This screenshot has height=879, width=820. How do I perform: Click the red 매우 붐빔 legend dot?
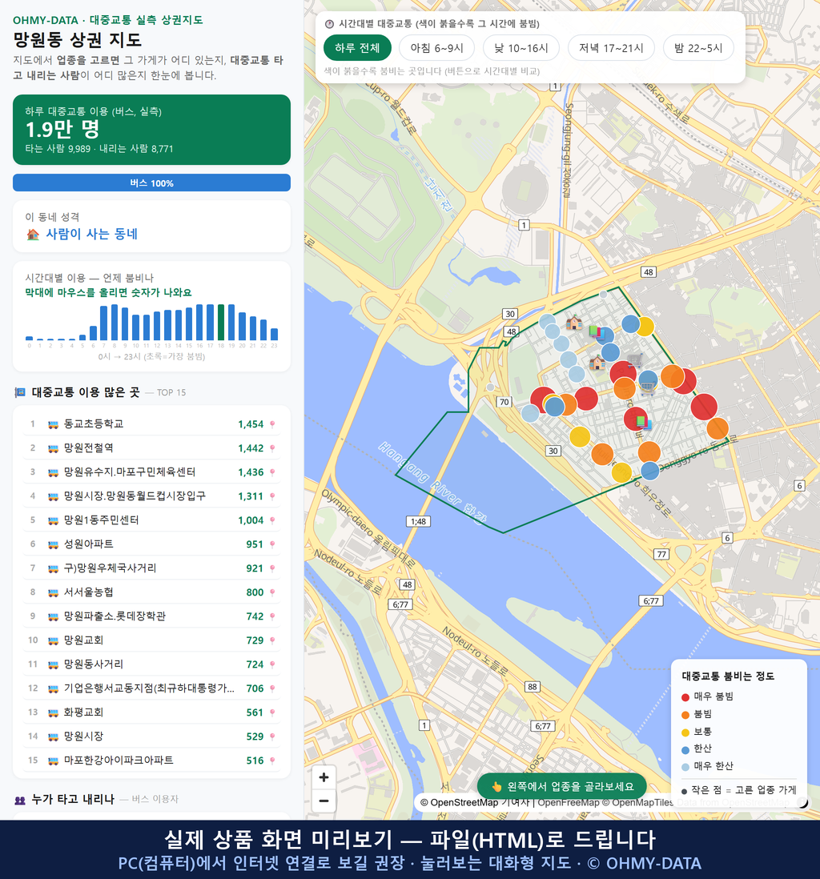[x=685, y=696]
